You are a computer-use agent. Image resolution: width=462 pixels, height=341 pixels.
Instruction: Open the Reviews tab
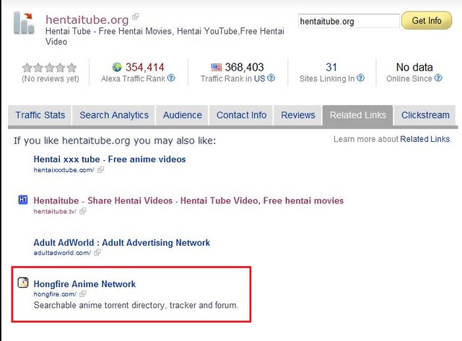[298, 115]
